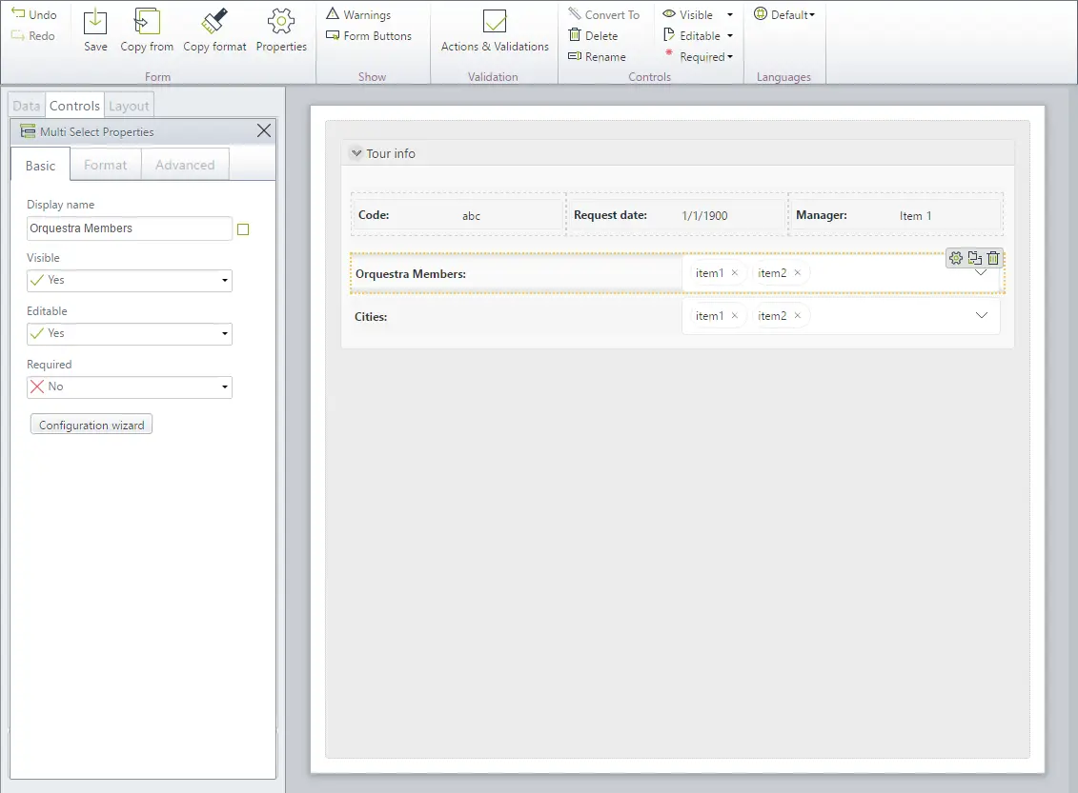1078x793 pixels.
Task: Show form Warnings
Action: click(359, 14)
